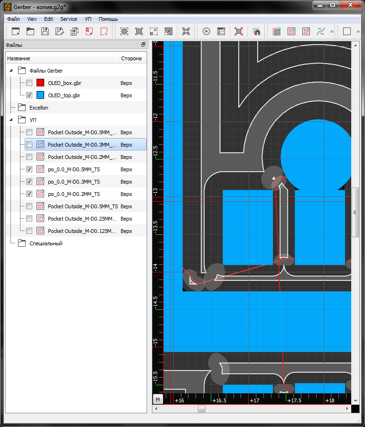Viewport: 365px width, 427px height.
Task: Click the Voronoi toolpath curve icon
Action: [x=321, y=31]
